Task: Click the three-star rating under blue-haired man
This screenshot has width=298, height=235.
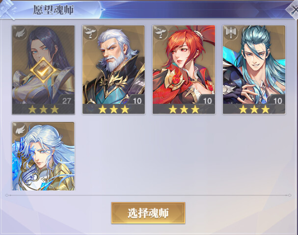Action: click(254, 109)
